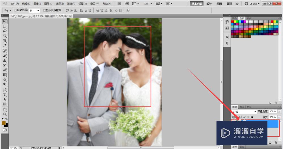The width and height of the screenshot is (283, 149).
Task: Open the screen mode dropdown
Action: pos(169,4)
